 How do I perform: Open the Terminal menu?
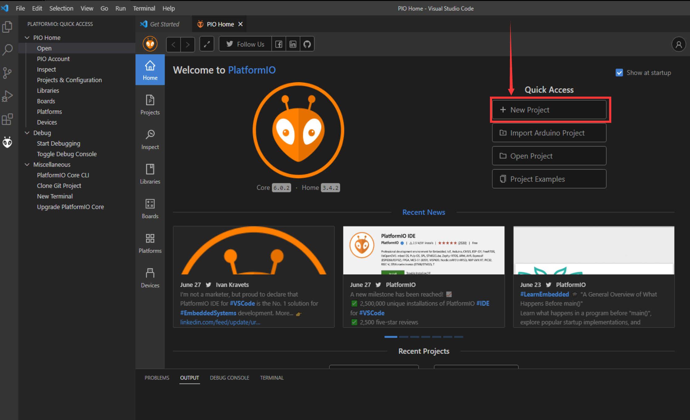tap(144, 8)
